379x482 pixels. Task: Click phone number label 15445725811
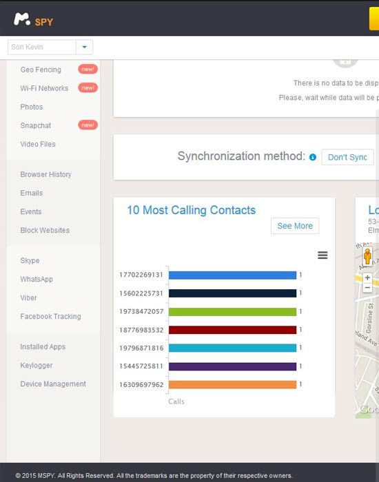[x=141, y=366]
